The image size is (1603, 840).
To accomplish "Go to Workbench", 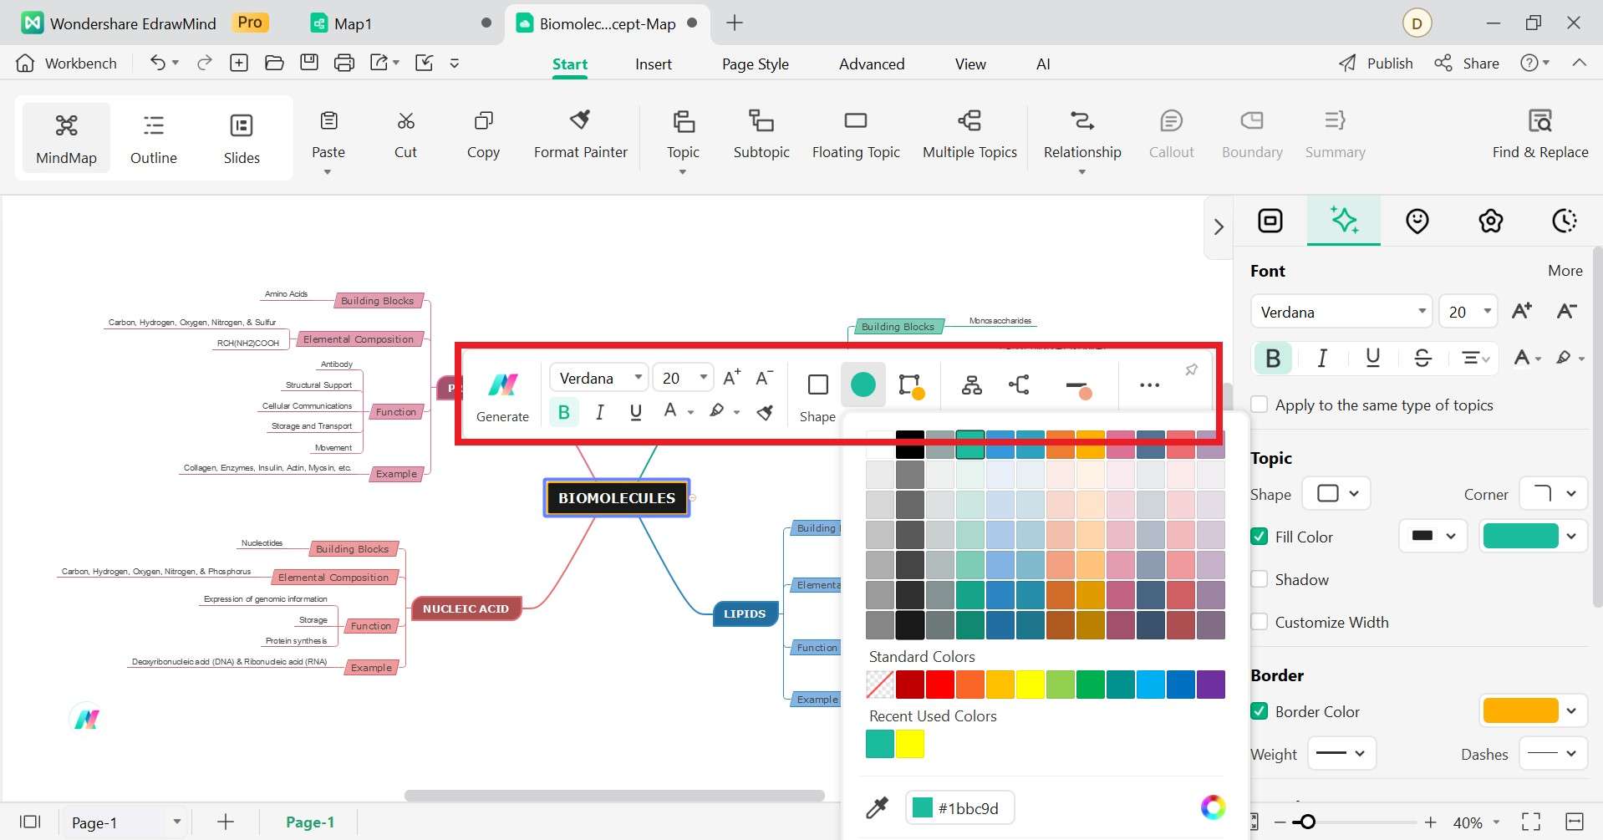I will click(66, 63).
